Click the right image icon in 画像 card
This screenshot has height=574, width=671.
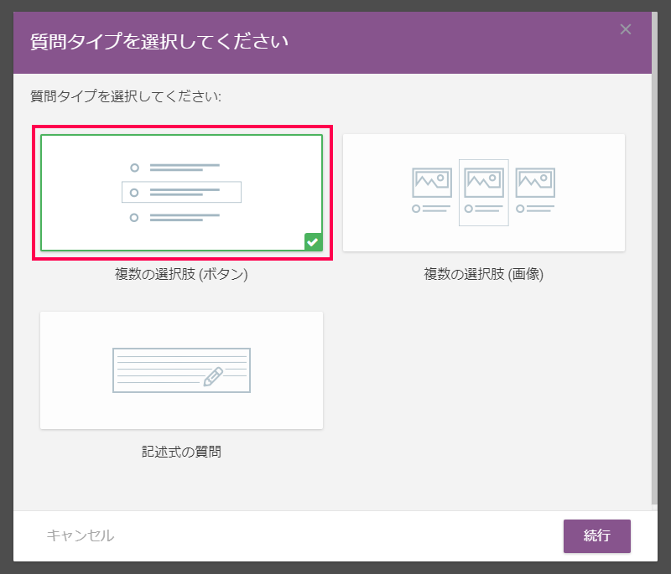(x=535, y=183)
